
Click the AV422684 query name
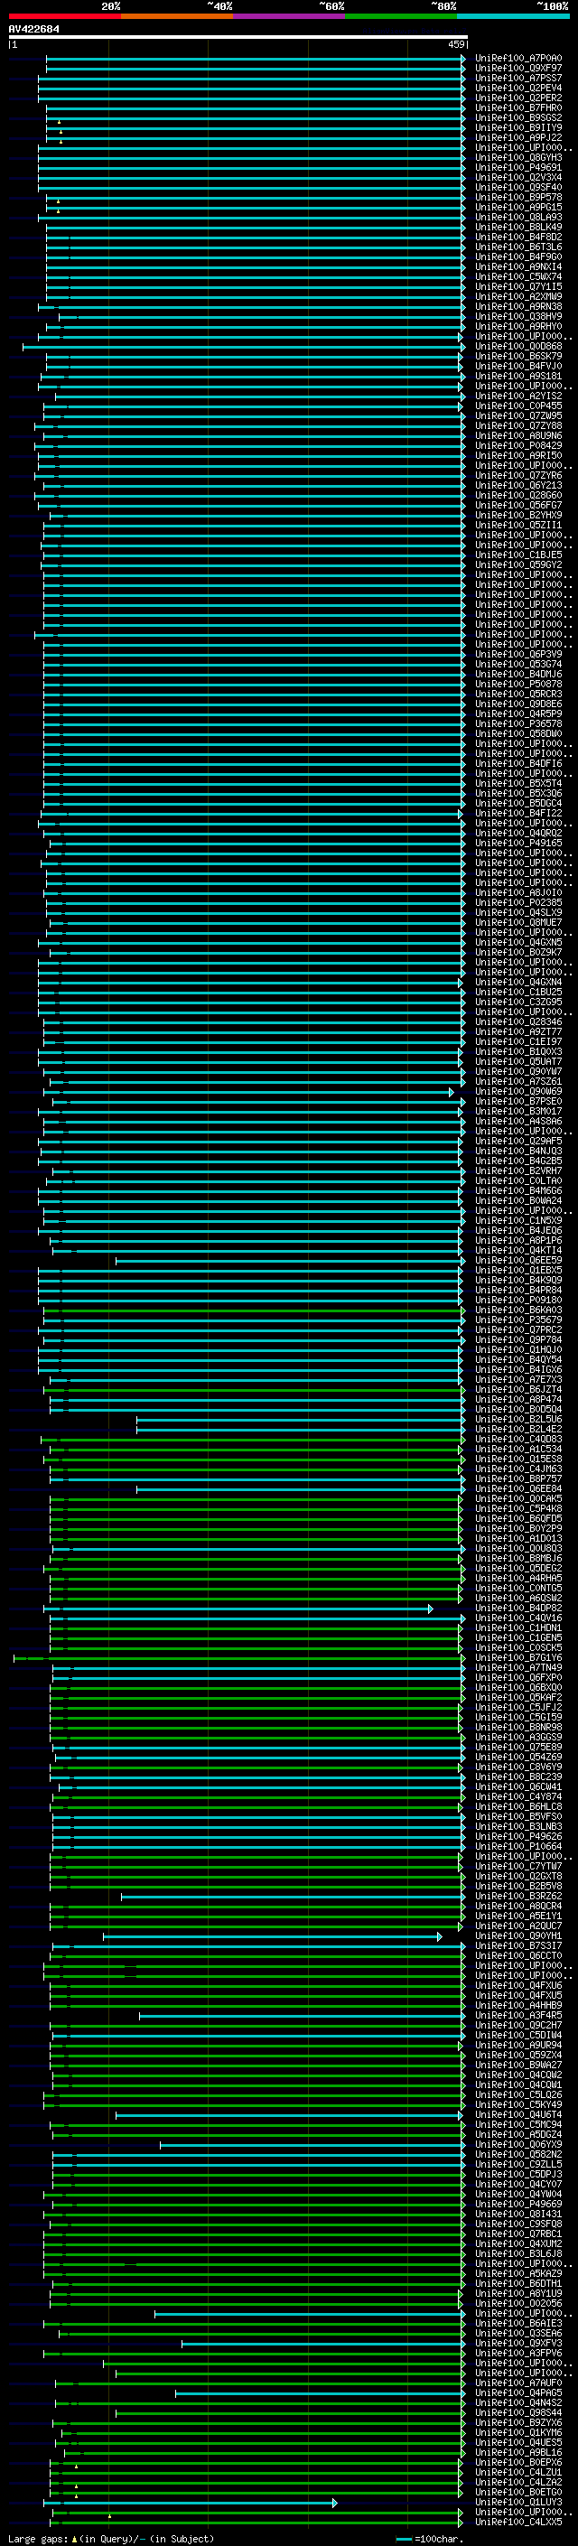[33, 30]
